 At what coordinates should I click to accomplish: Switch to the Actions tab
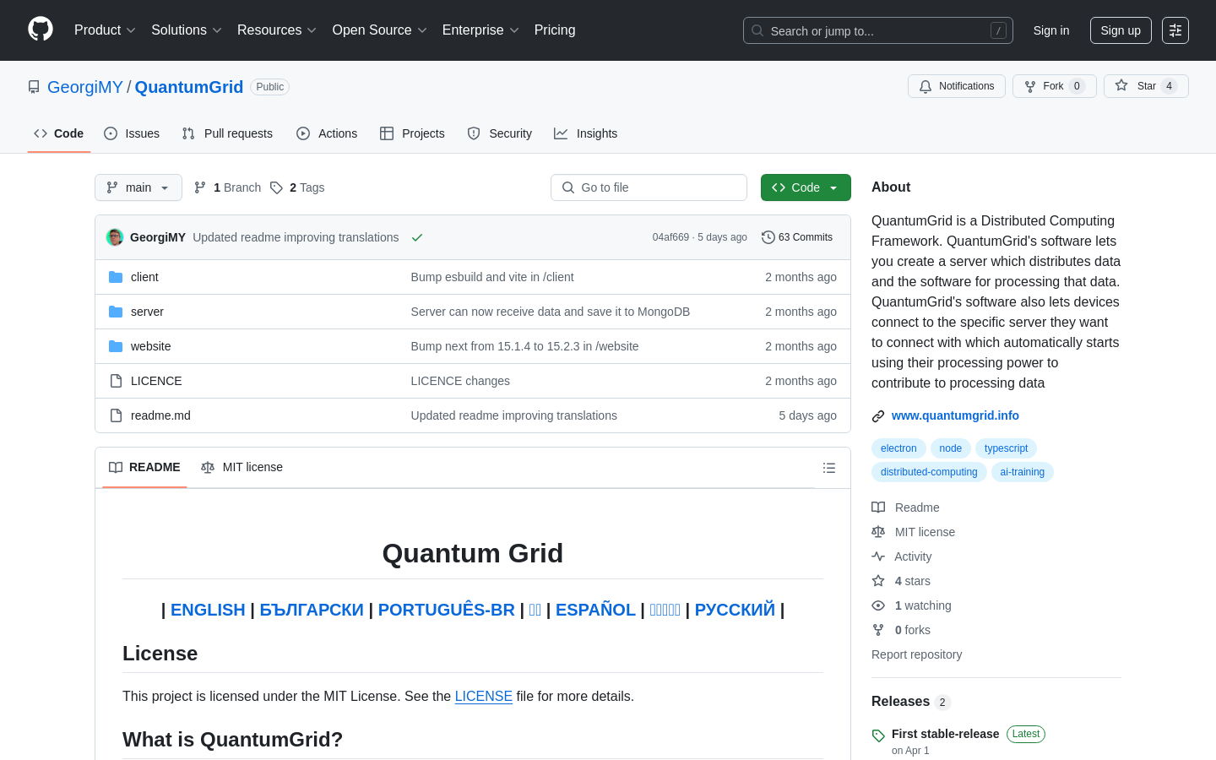pyautogui.click(x=327, y=133)
